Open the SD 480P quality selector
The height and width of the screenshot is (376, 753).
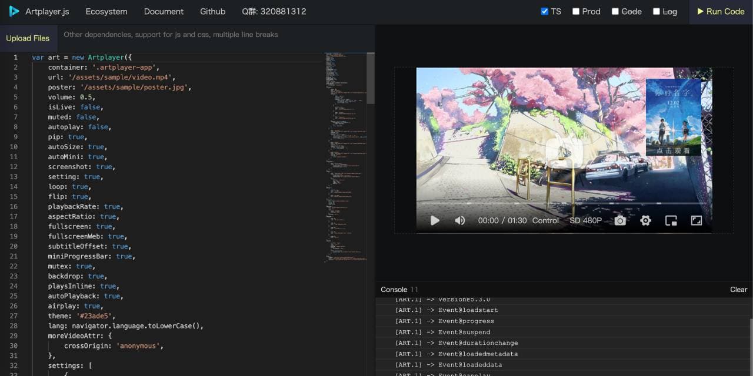click(585, 220)
